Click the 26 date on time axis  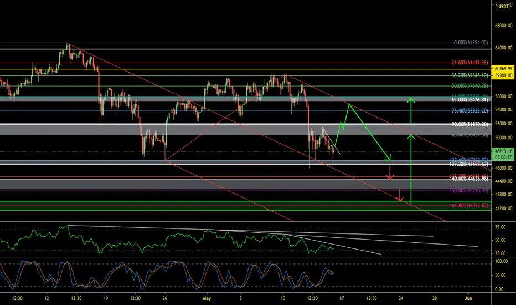[165, 298]
